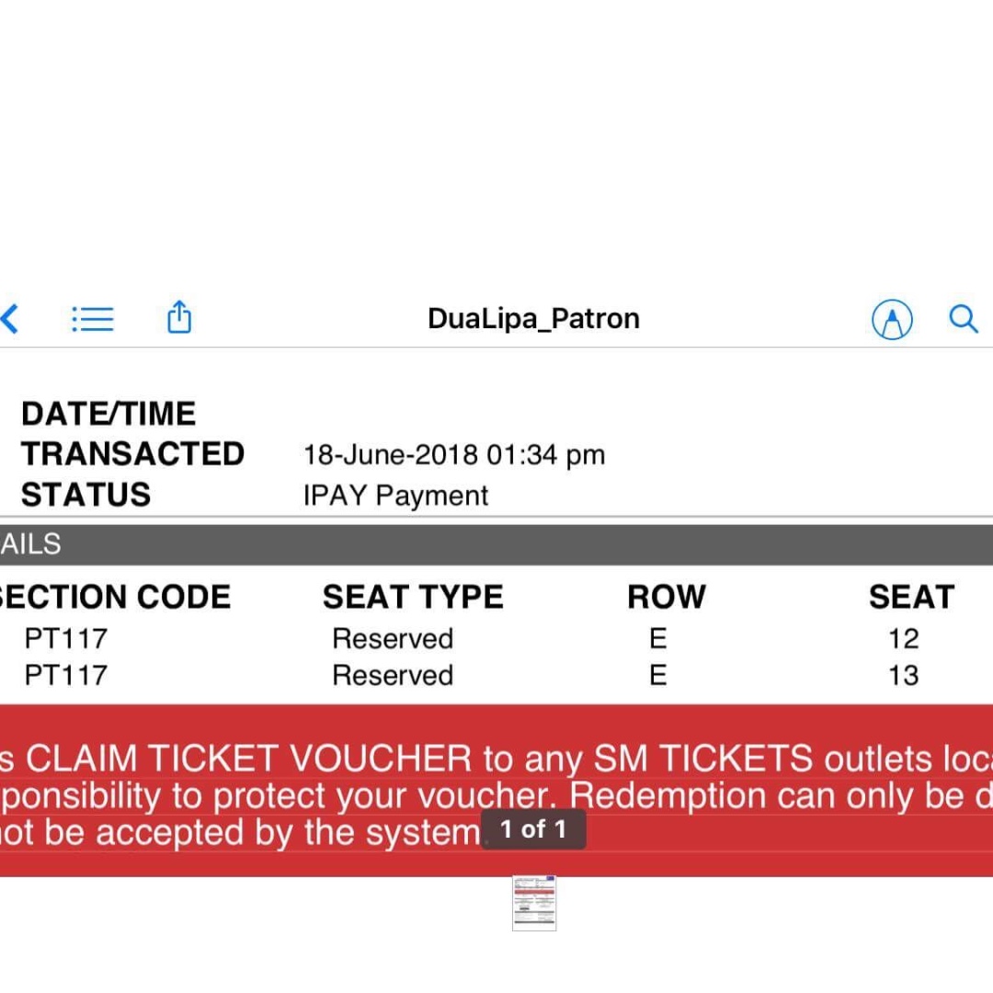
Task: Open the table of contents list icon
Action: click(92, 318)
